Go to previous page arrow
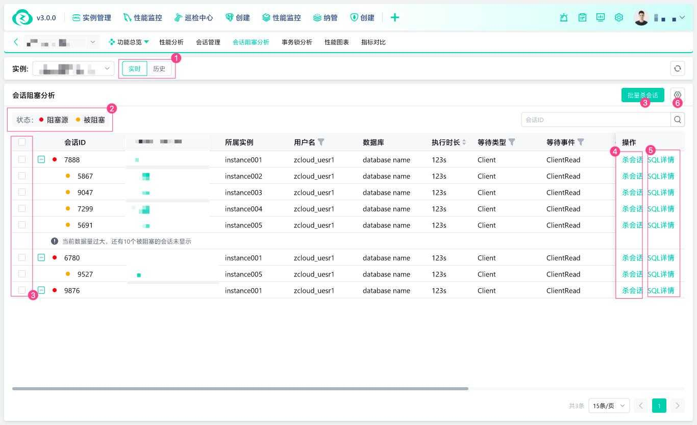Viewport: 697px width, 425px height. [641, 406]
